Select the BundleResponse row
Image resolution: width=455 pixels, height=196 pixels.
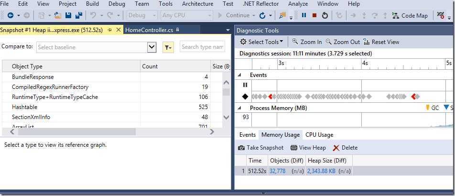112,77
